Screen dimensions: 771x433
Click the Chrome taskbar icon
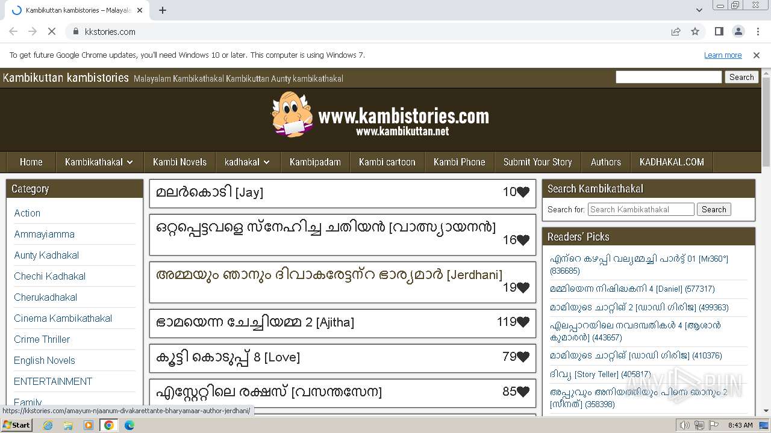(109, 425)
